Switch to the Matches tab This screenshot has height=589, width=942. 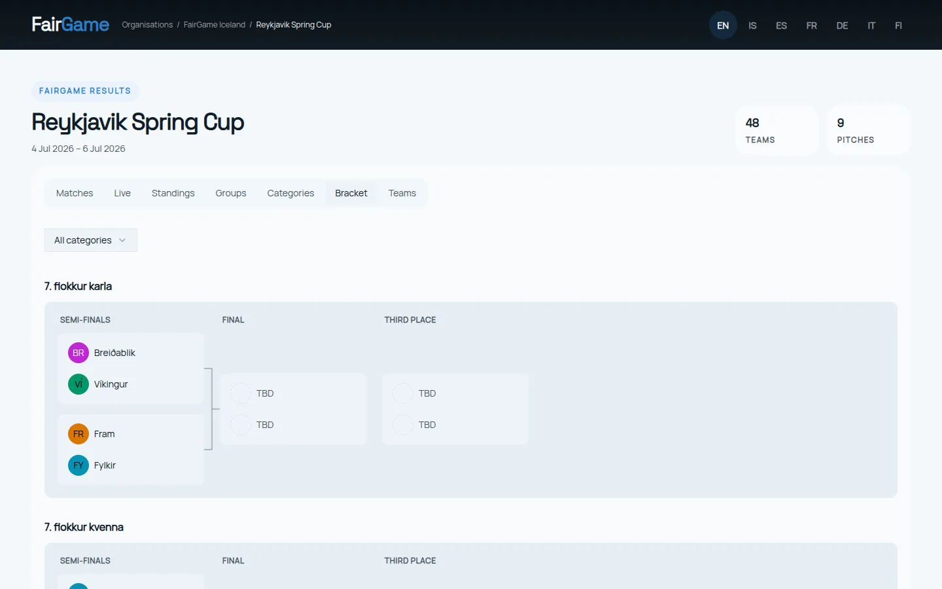(x=75, y=193)
